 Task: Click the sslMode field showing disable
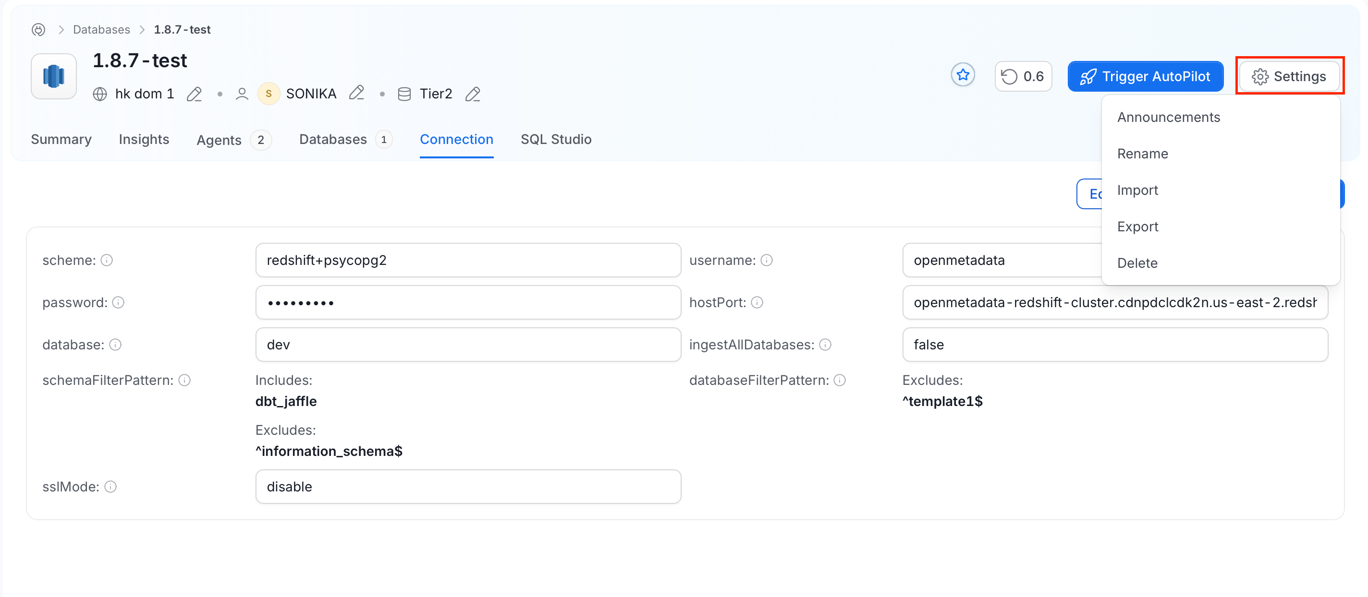468,487
